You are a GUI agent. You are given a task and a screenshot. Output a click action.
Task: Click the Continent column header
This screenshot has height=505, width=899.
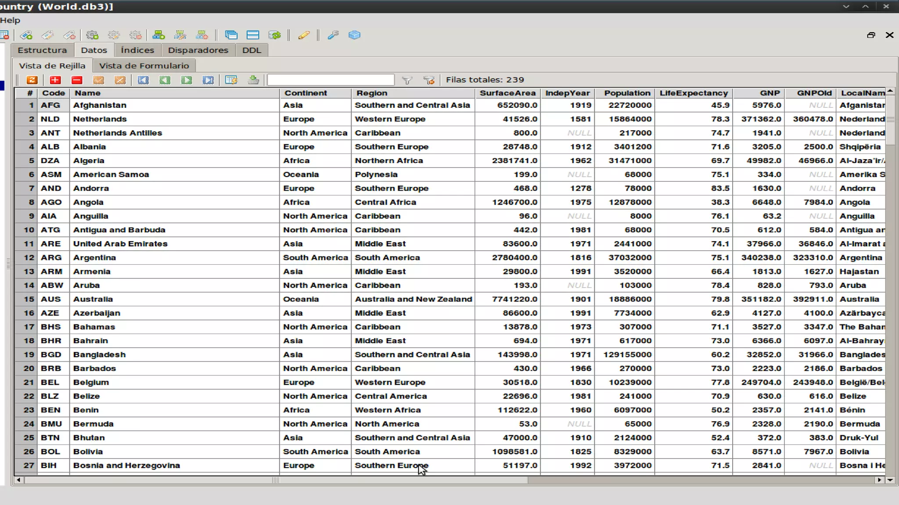306,93
